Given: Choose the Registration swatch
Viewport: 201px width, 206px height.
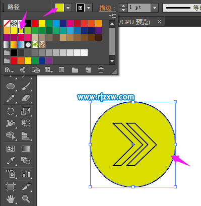Looking at the screenshot, I should pos(14,24).
